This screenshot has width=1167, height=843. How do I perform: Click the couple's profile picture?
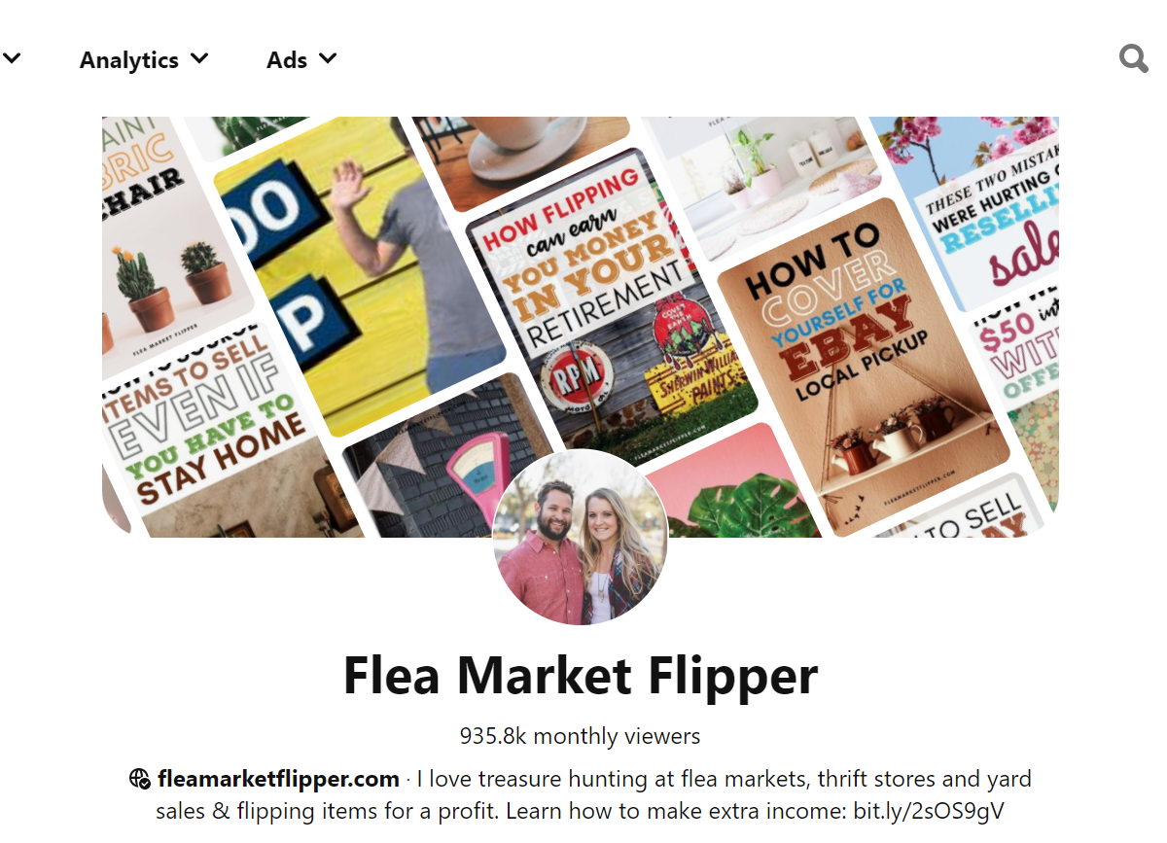(581, 537)
